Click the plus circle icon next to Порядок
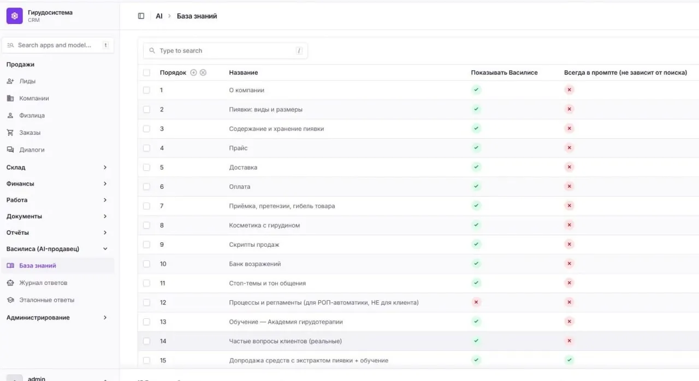The width and height of the screenshot is (699, 381). pyautogui.click(x=193, y=73)
